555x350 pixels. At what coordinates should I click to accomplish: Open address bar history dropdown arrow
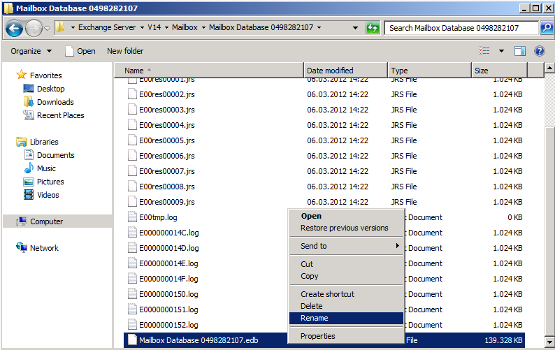click(356, 28)
